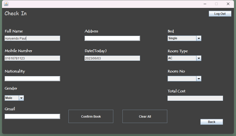The image size is (236, 136).
Task: Click the Bed label
Action: [171, 31]
